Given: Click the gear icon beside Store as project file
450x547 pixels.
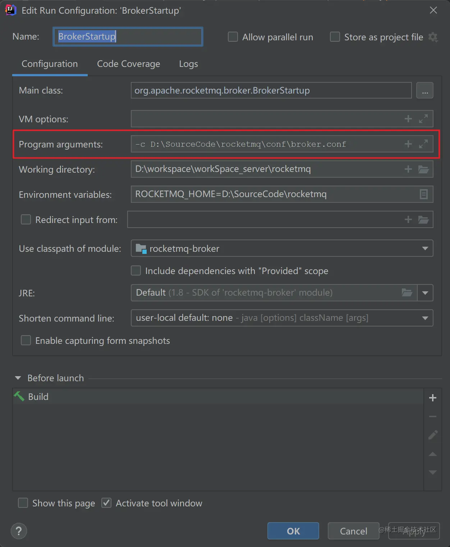Looking at the screenshot, I should [x=433, y=37].
